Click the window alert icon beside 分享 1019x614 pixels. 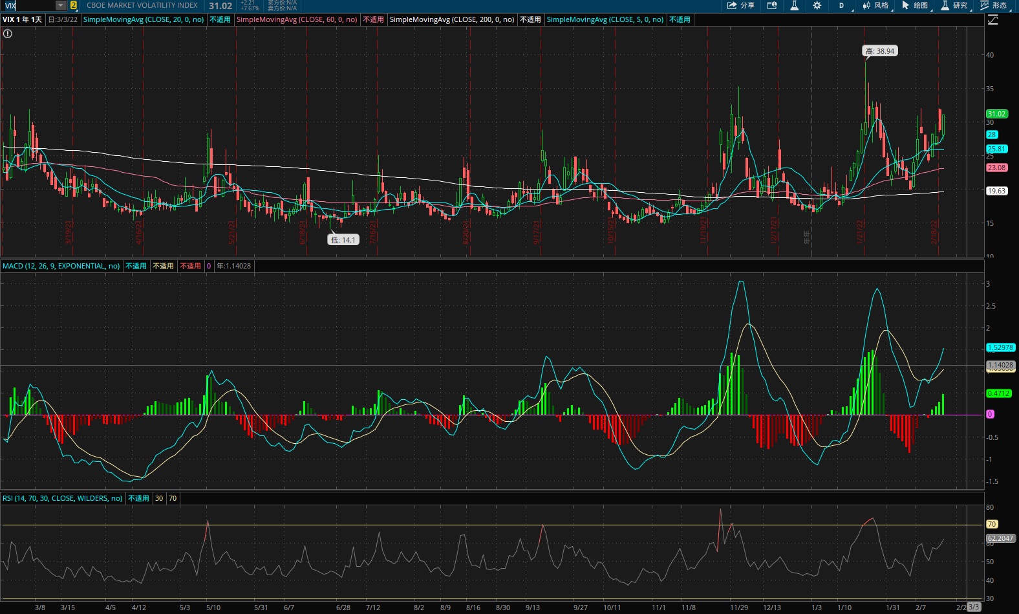click(x=772, y=5)
